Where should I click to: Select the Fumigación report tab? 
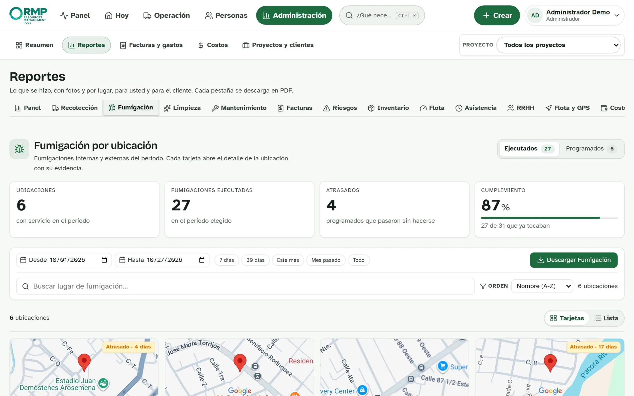(131, 107)
